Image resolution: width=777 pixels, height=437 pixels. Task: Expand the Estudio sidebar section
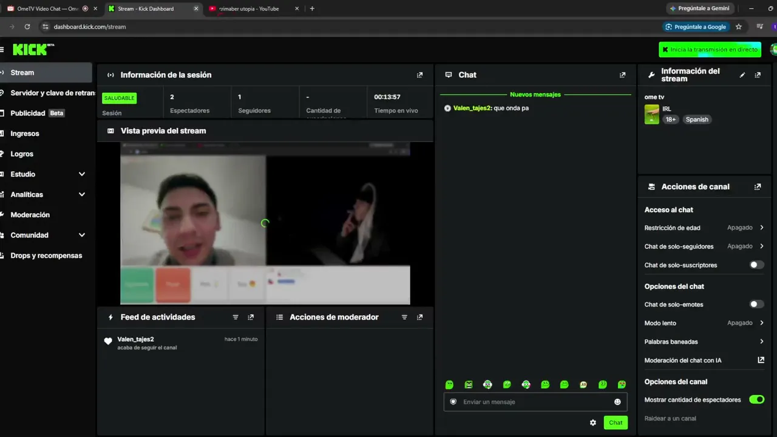[x=46, y=174]
